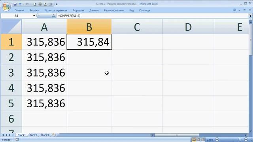This screenshot has height=142, width=253.
Task: Select cell A1 containing 315,836
Action: pos(44,42)
